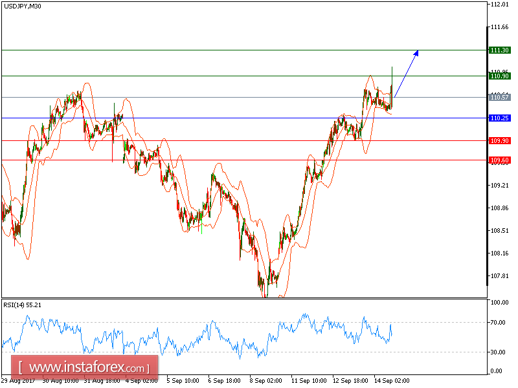
Task: Click the latest candlestick with long wick
Action: point(393,87)
